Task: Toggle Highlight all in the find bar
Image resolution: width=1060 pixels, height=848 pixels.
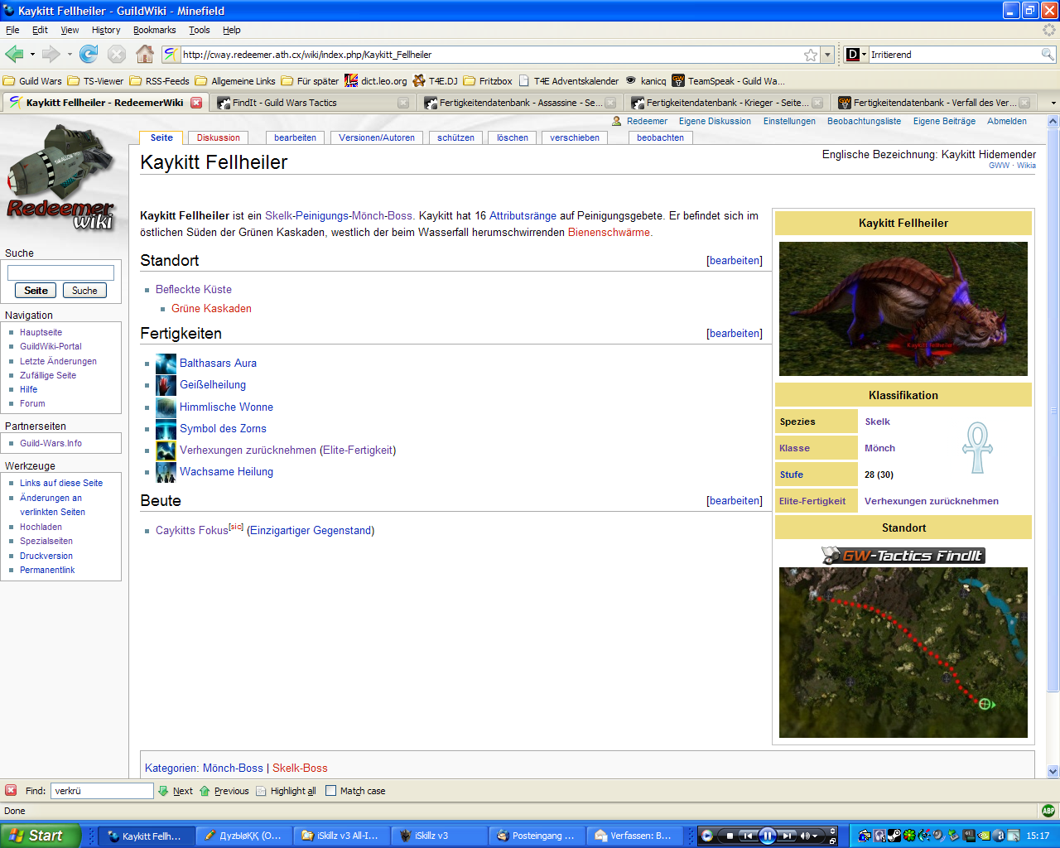Action: pyautogui.click(x=286, y=791)
